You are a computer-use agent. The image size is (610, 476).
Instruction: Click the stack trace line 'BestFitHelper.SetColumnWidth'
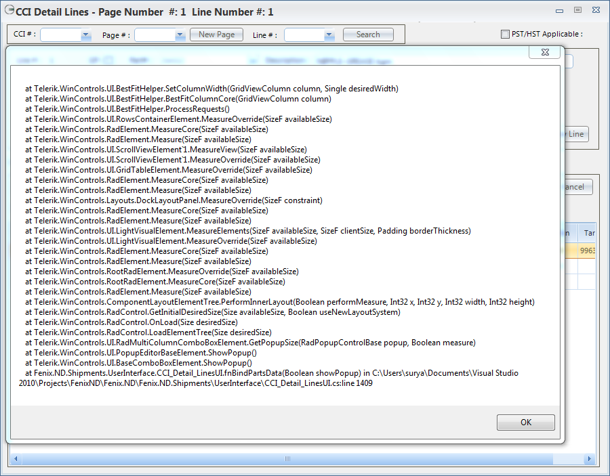point(211,89)
